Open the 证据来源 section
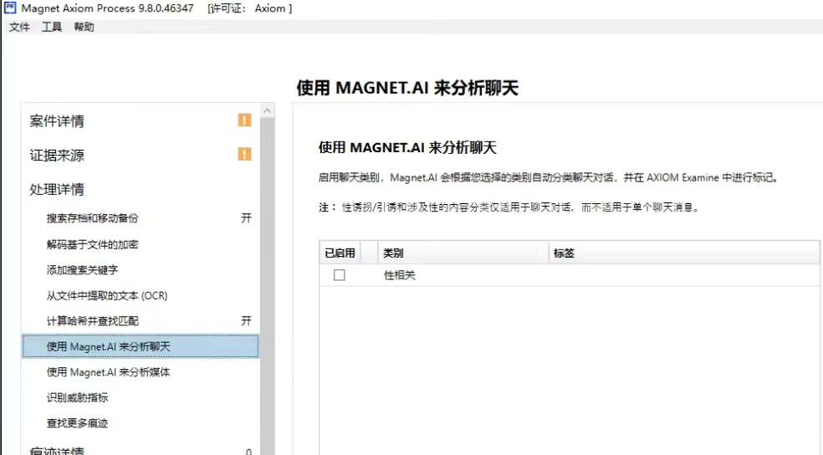823x455 pixels. [57, 156]
